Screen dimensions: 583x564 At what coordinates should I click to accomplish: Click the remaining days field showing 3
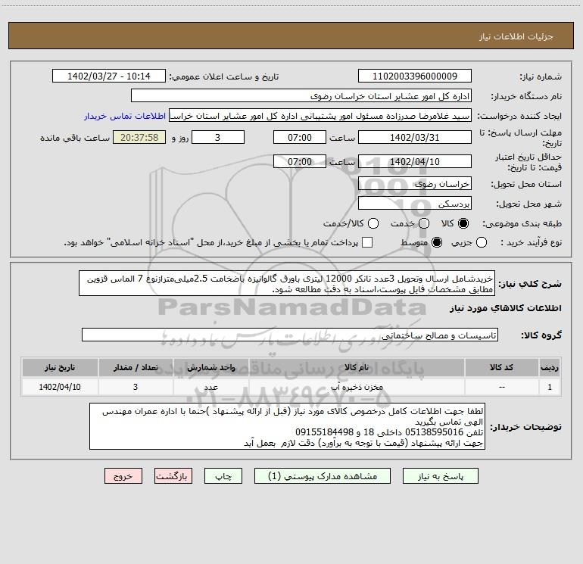218,137
